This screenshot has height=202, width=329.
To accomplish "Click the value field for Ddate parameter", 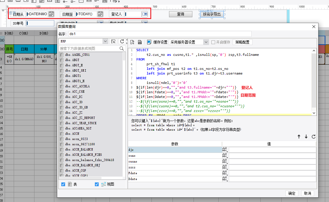I will point(272,179).
